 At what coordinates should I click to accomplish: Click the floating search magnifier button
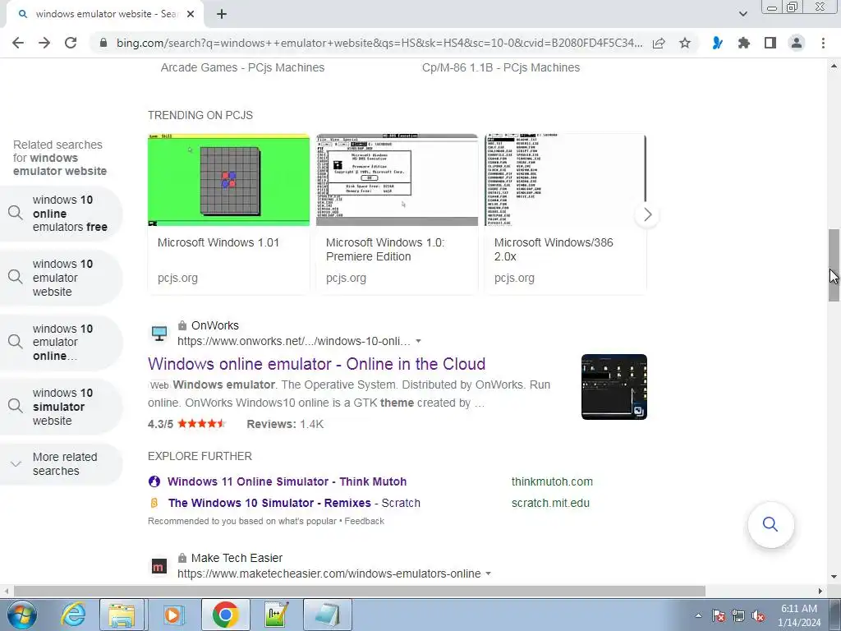770,524
